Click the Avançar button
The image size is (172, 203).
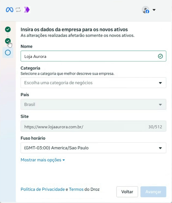coord(153,192)
